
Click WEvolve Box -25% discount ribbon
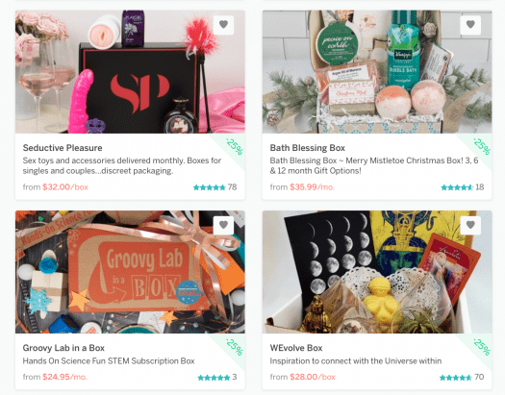478,350
